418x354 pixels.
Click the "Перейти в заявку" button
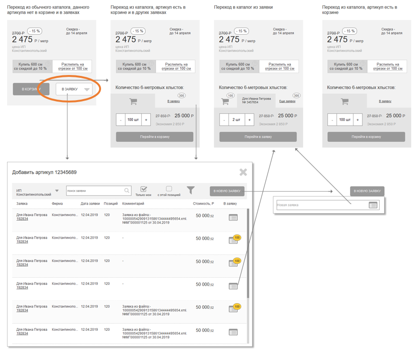tap(258, 137)
